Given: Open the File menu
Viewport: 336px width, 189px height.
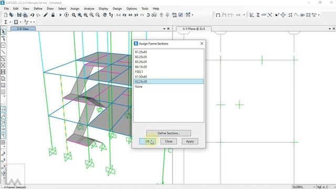Looking at the screenshot, I should [6, 8].
